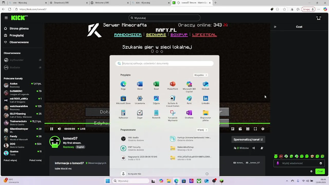Open OBS Studio from taskbar

coord(214,181)
